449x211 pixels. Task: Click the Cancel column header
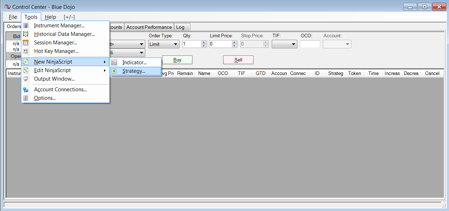click(432, 73)
